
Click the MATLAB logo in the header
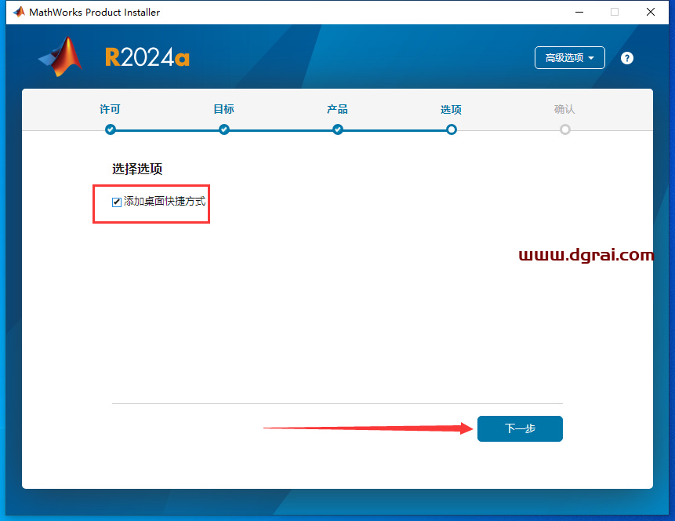click(x=60, y=56)
